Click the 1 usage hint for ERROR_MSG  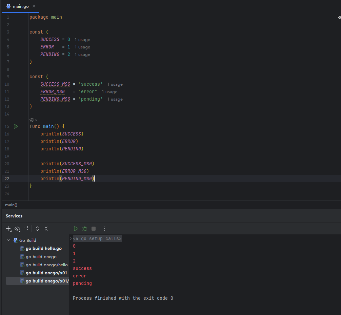coord(109,92)
